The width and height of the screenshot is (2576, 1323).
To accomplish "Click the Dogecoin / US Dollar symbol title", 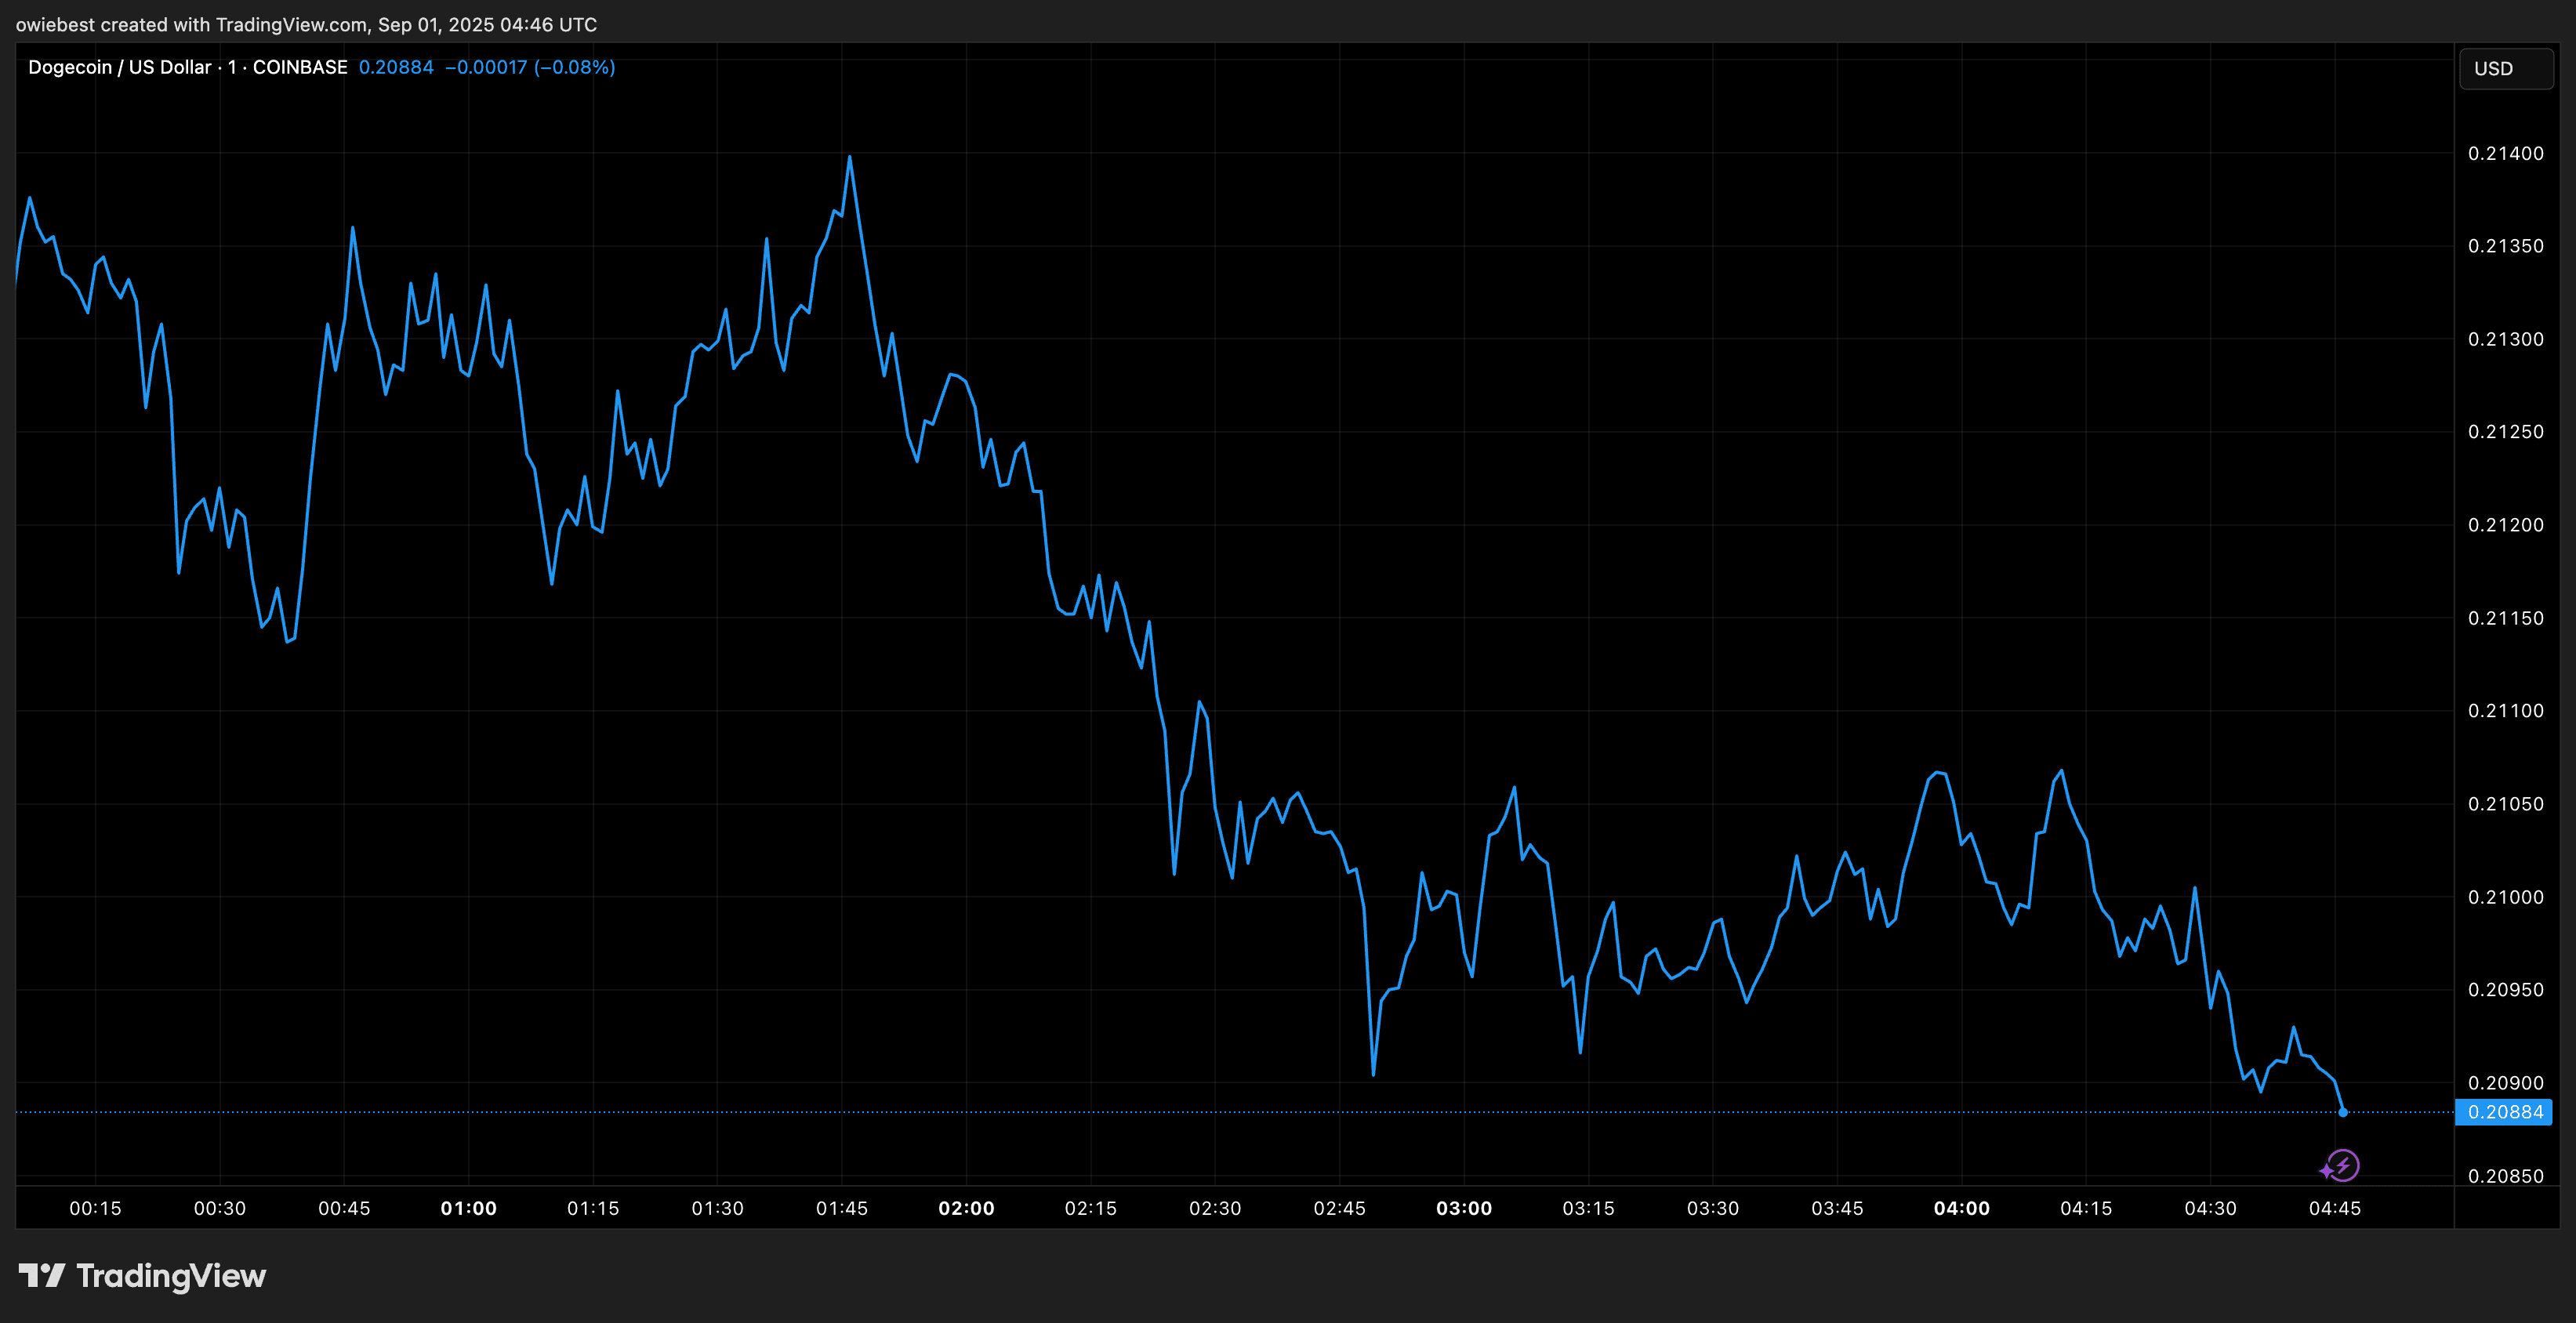I will click(x=119, y=67).
